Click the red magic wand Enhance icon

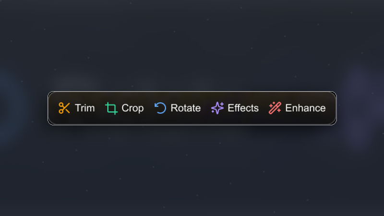[x=275, y=108]
